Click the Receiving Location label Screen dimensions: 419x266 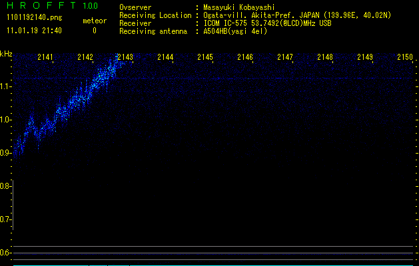tap(155, 15)
